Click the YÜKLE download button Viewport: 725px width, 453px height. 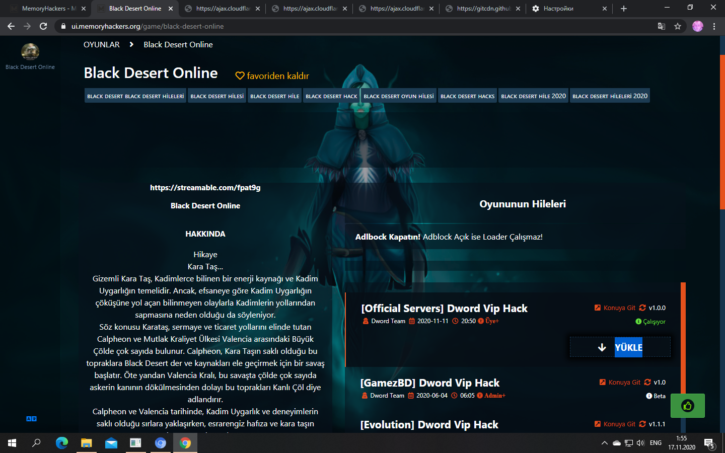[620, 347]
